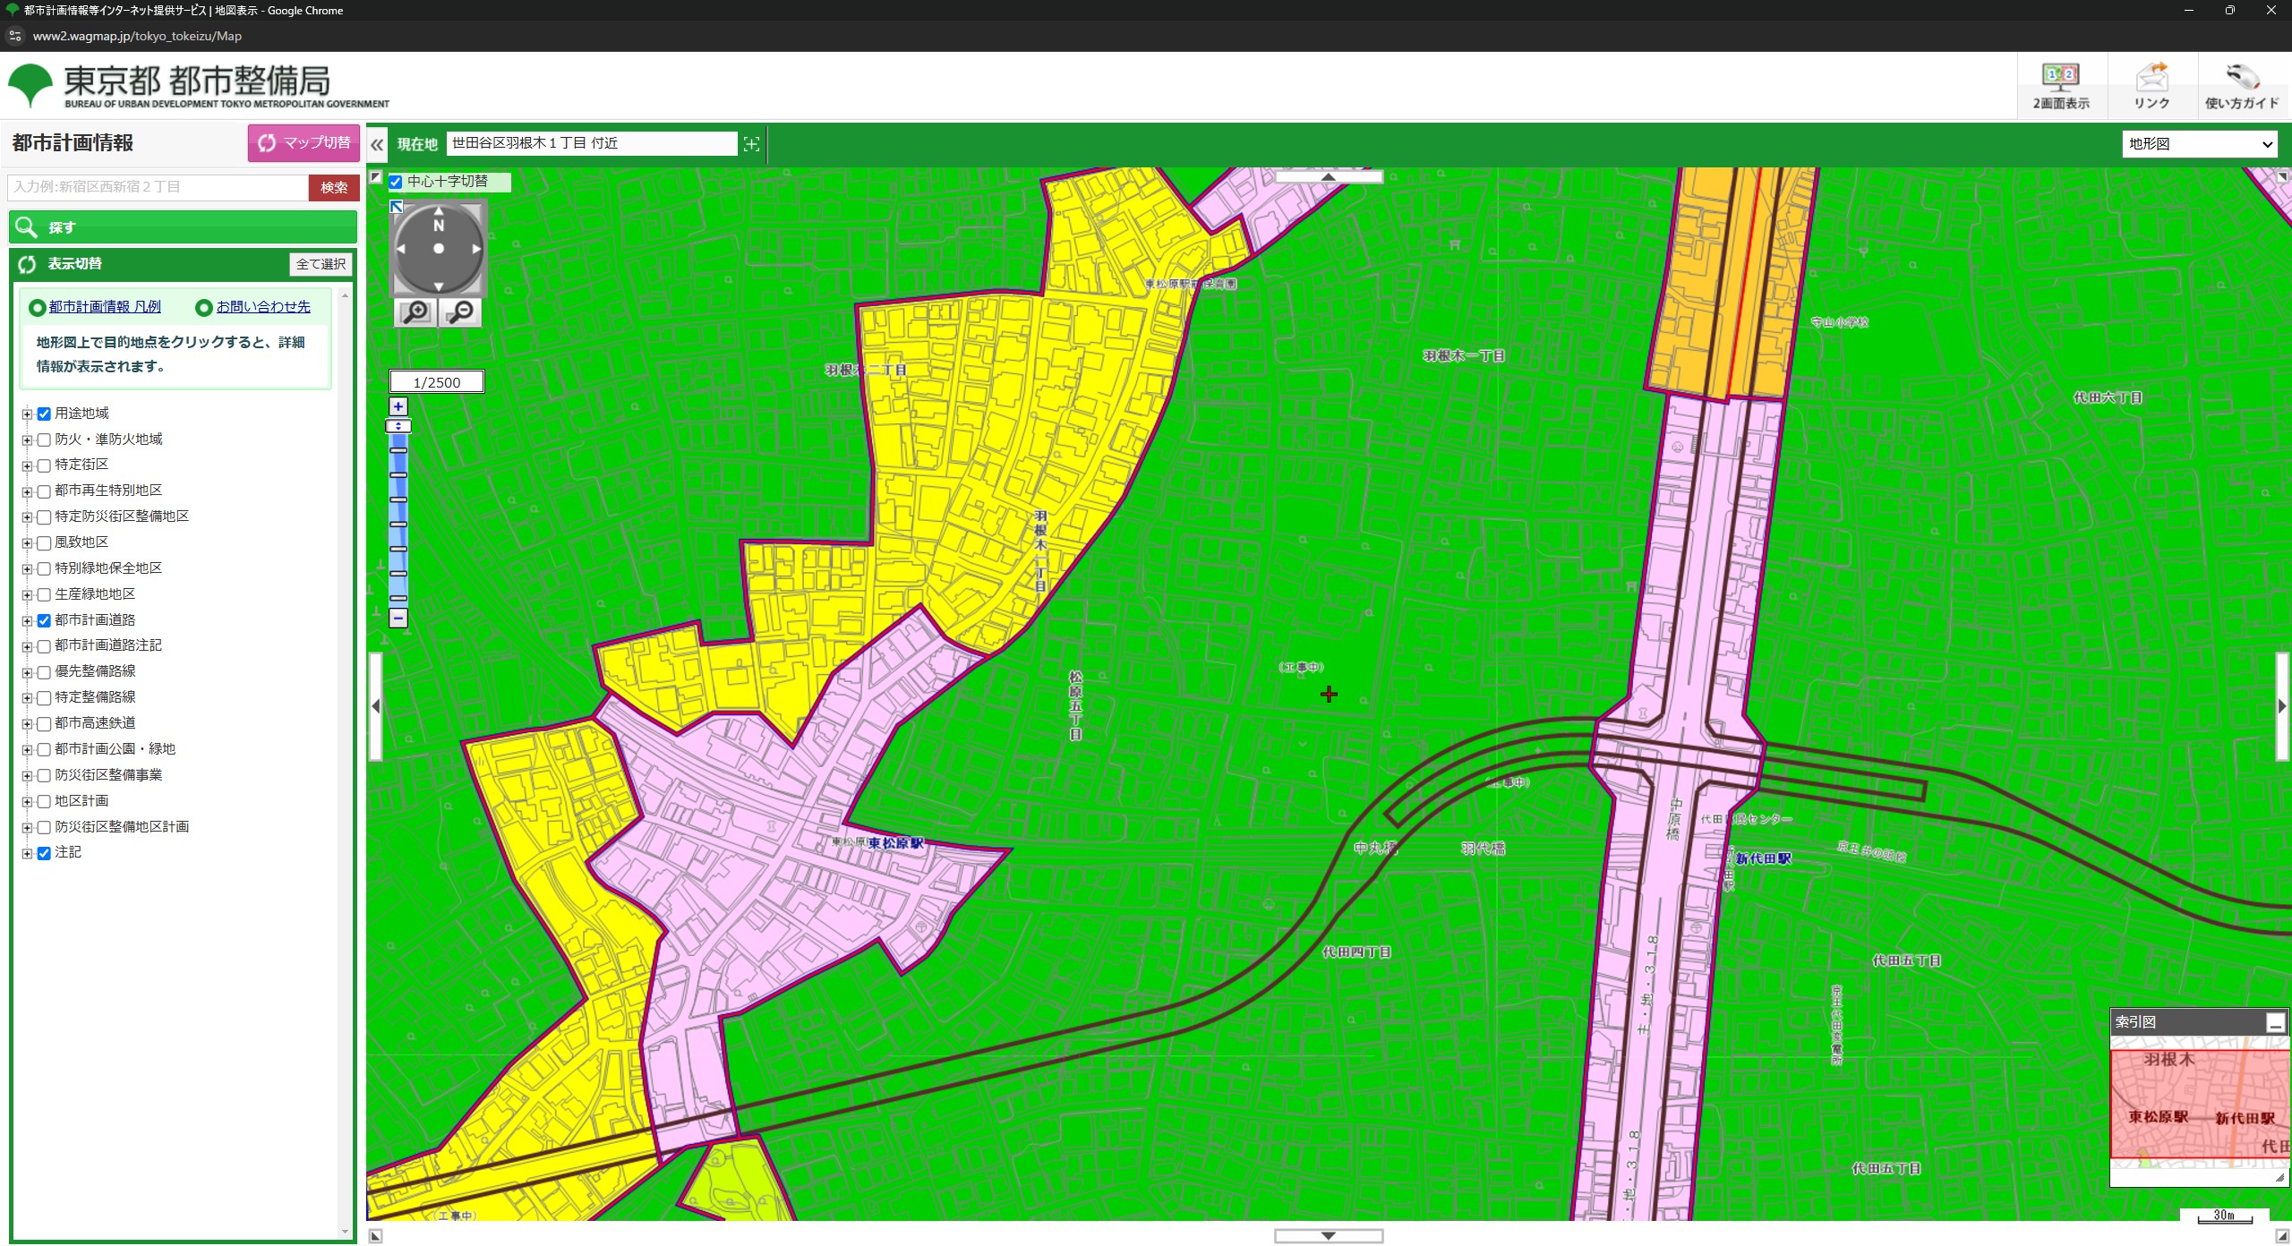Toggle the 中心十字切替 checkbox
Image resolution: width=2292 pixels, height=1246 pixels.
click(x=396, y=182)
